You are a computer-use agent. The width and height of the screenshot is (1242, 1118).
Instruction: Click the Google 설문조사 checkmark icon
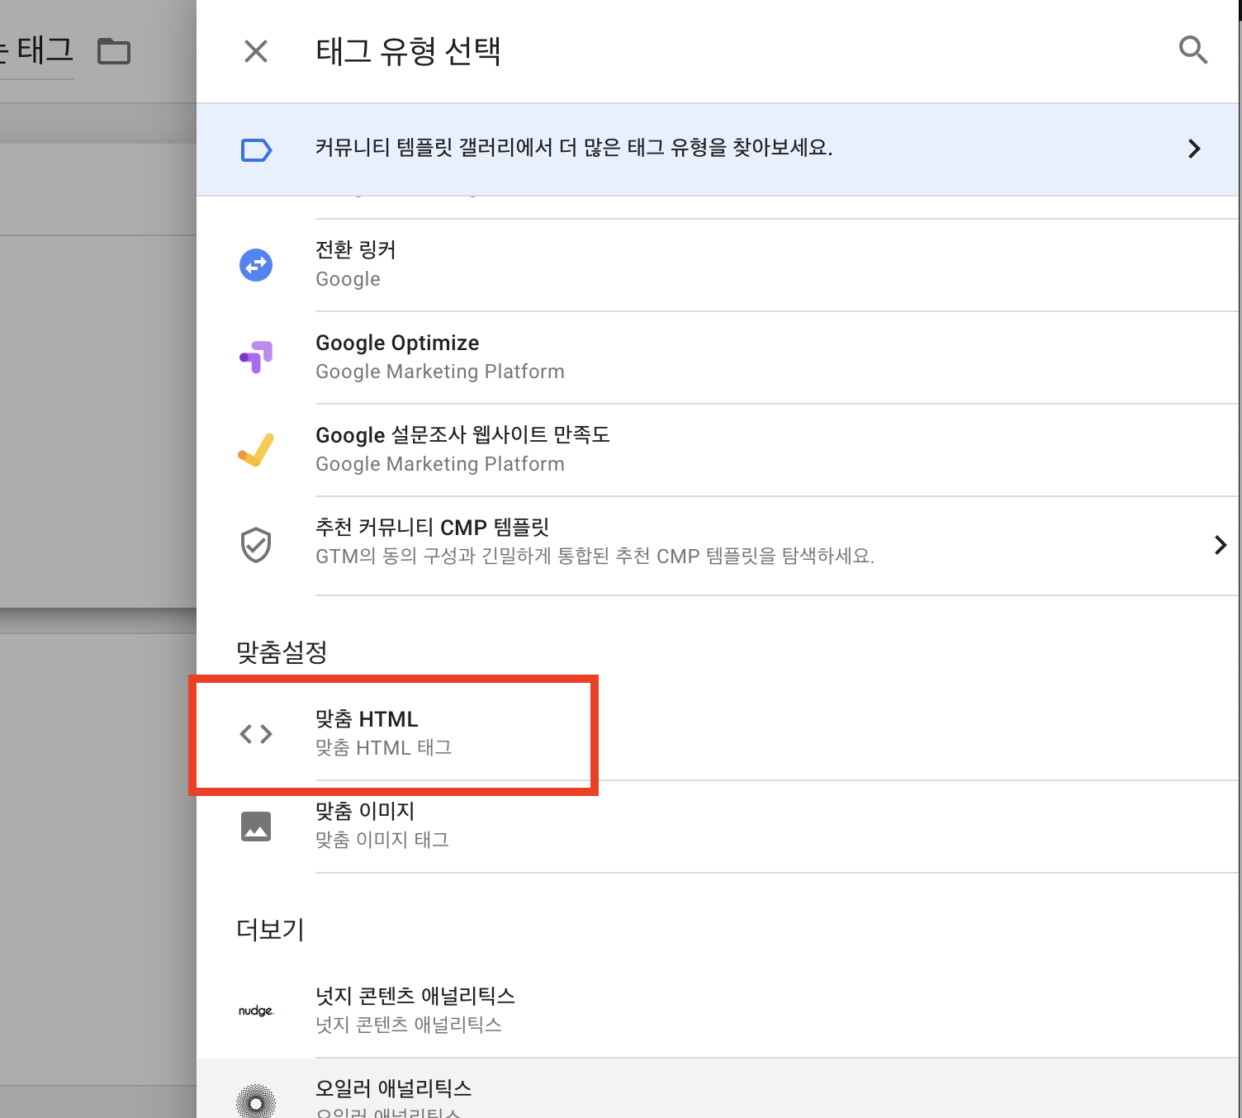click(x=256, y=450)
